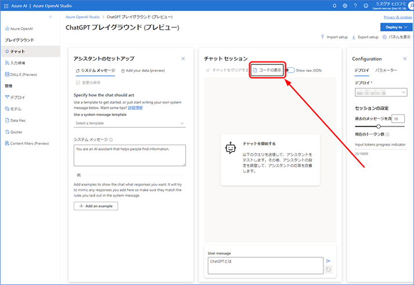Open 詳細情報 tips link

[135, 107]
